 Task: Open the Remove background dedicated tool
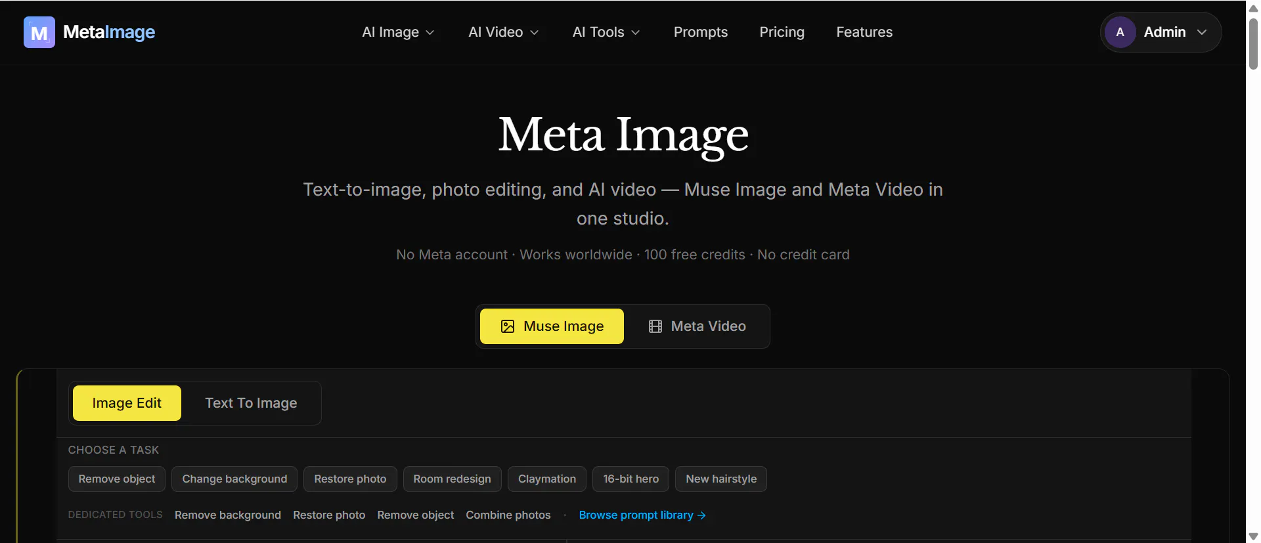click(228, 515)
